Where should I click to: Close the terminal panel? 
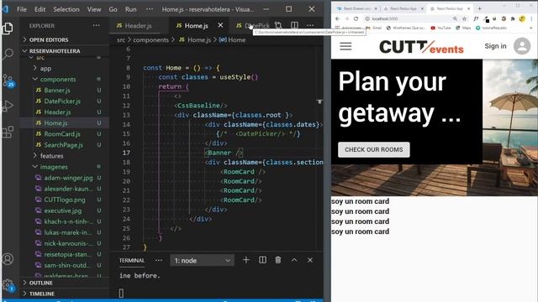[310, 260]
